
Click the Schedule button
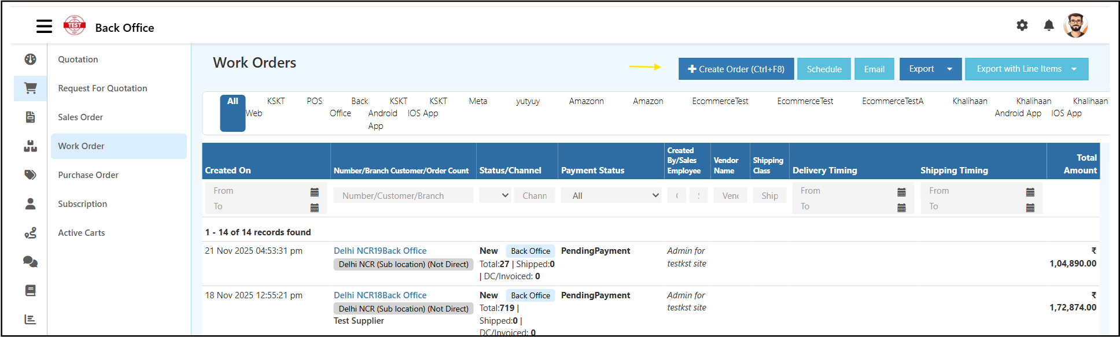pyautogui.click(x=824, y=69)
